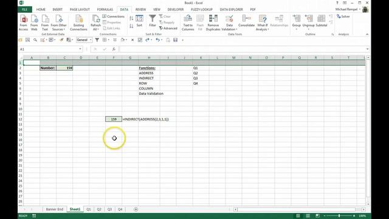
Task: Switch to the HOME ribbon tab
Action: click(x=41, y=10)
